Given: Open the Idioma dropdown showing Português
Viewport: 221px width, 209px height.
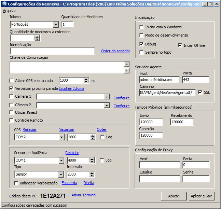Looking at the screenshot, I should click(x=56, y=25).
